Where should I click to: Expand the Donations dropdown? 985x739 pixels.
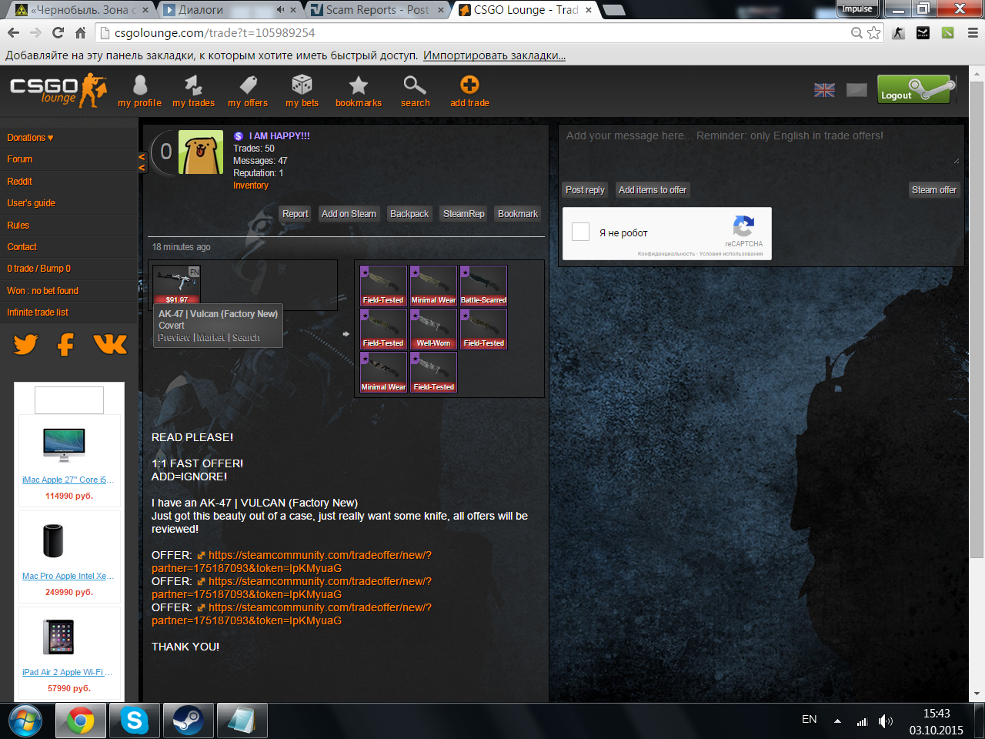point(30,138)
